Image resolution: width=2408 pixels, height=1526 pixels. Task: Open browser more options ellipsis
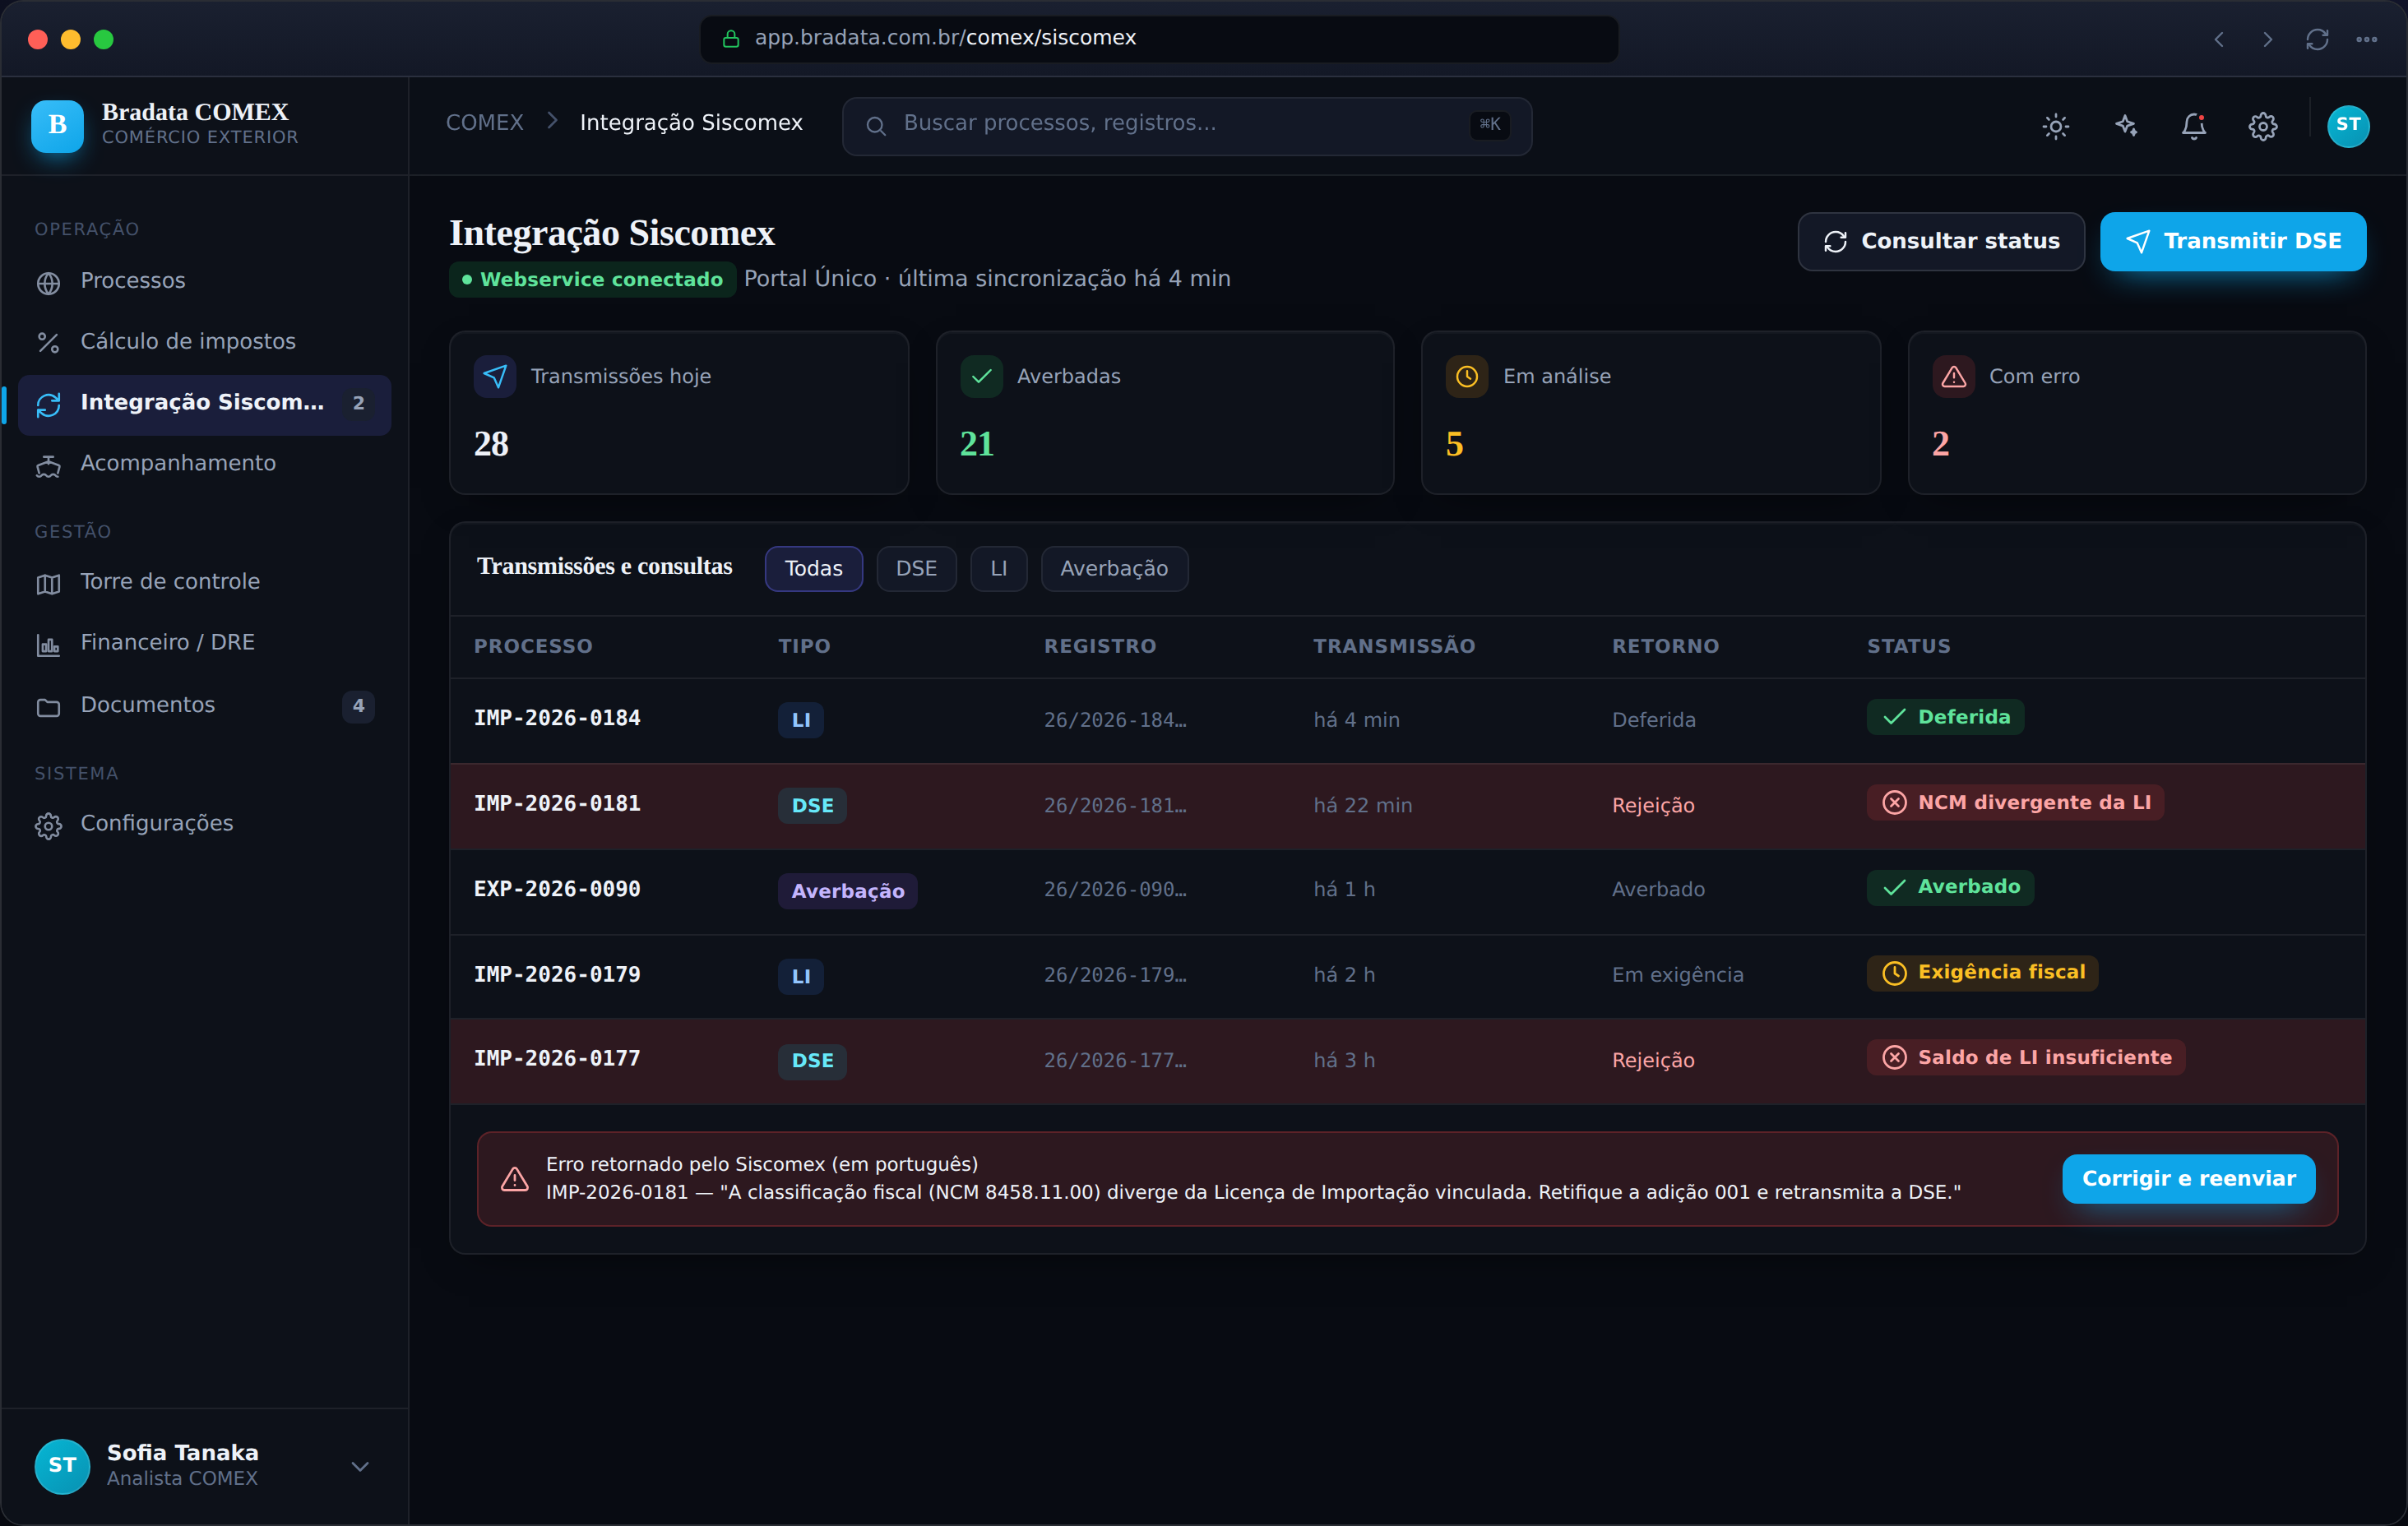[x=2366, y=40]
